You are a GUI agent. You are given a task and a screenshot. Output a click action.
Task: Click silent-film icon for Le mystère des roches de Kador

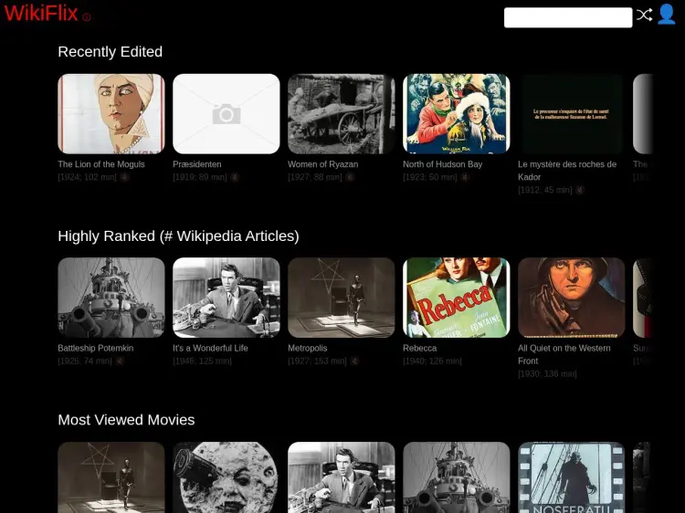[580, 190]
